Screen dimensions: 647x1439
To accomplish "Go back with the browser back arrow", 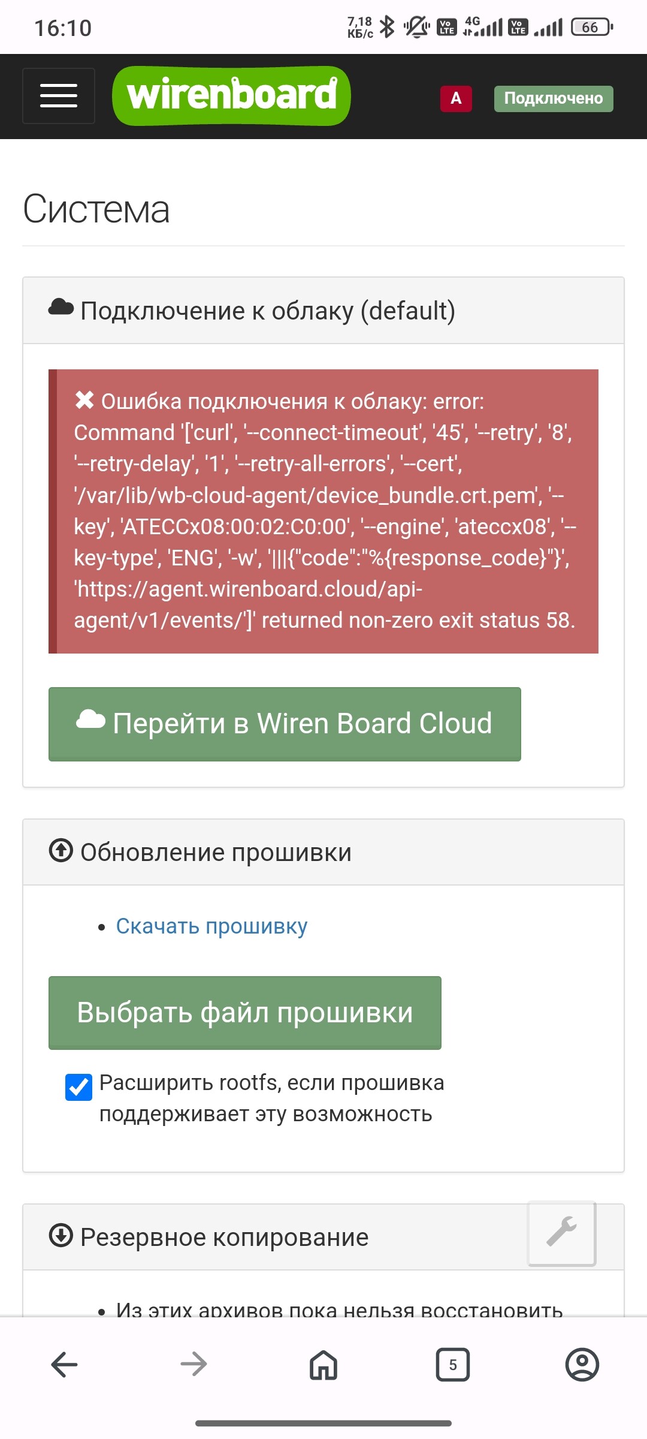I will pos(64,1365).
